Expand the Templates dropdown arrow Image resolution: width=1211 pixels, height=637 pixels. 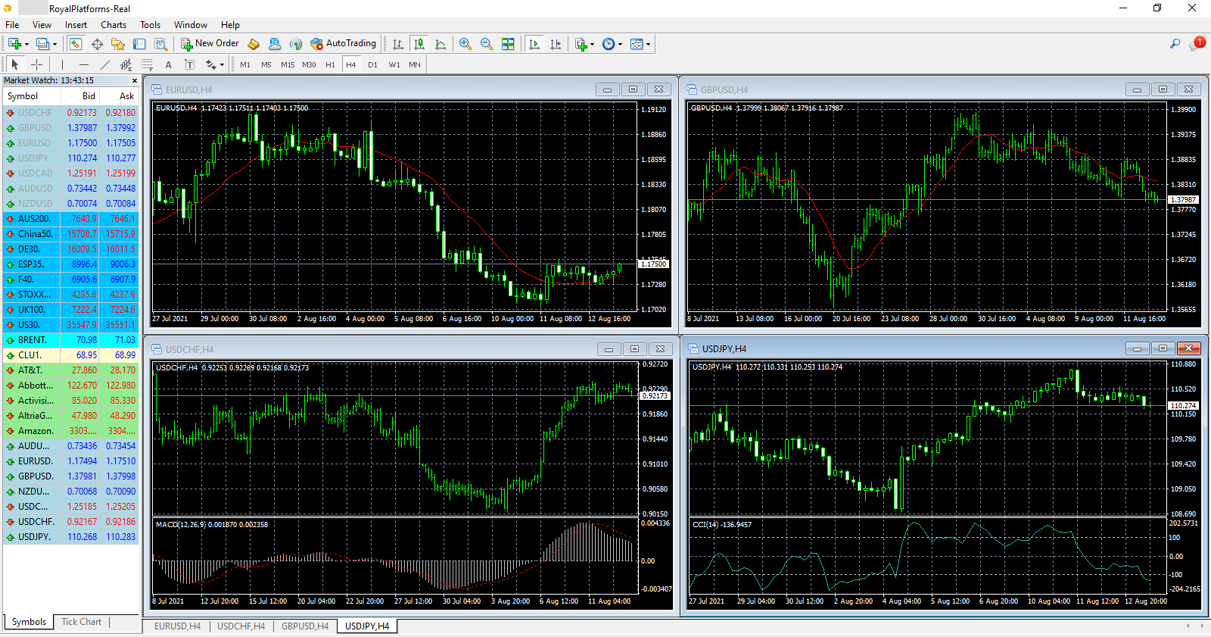pyautogui.click(x=648, y=44)
